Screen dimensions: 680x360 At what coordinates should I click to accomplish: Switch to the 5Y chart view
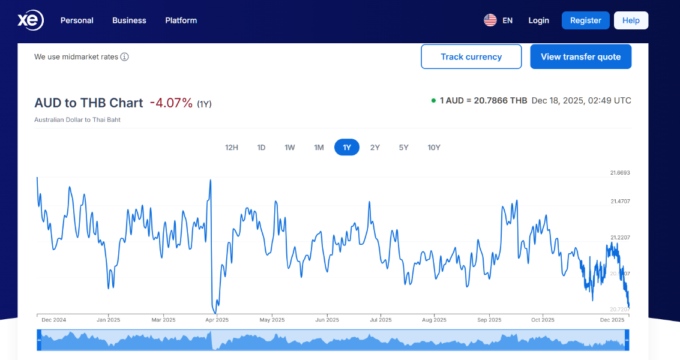403,148
